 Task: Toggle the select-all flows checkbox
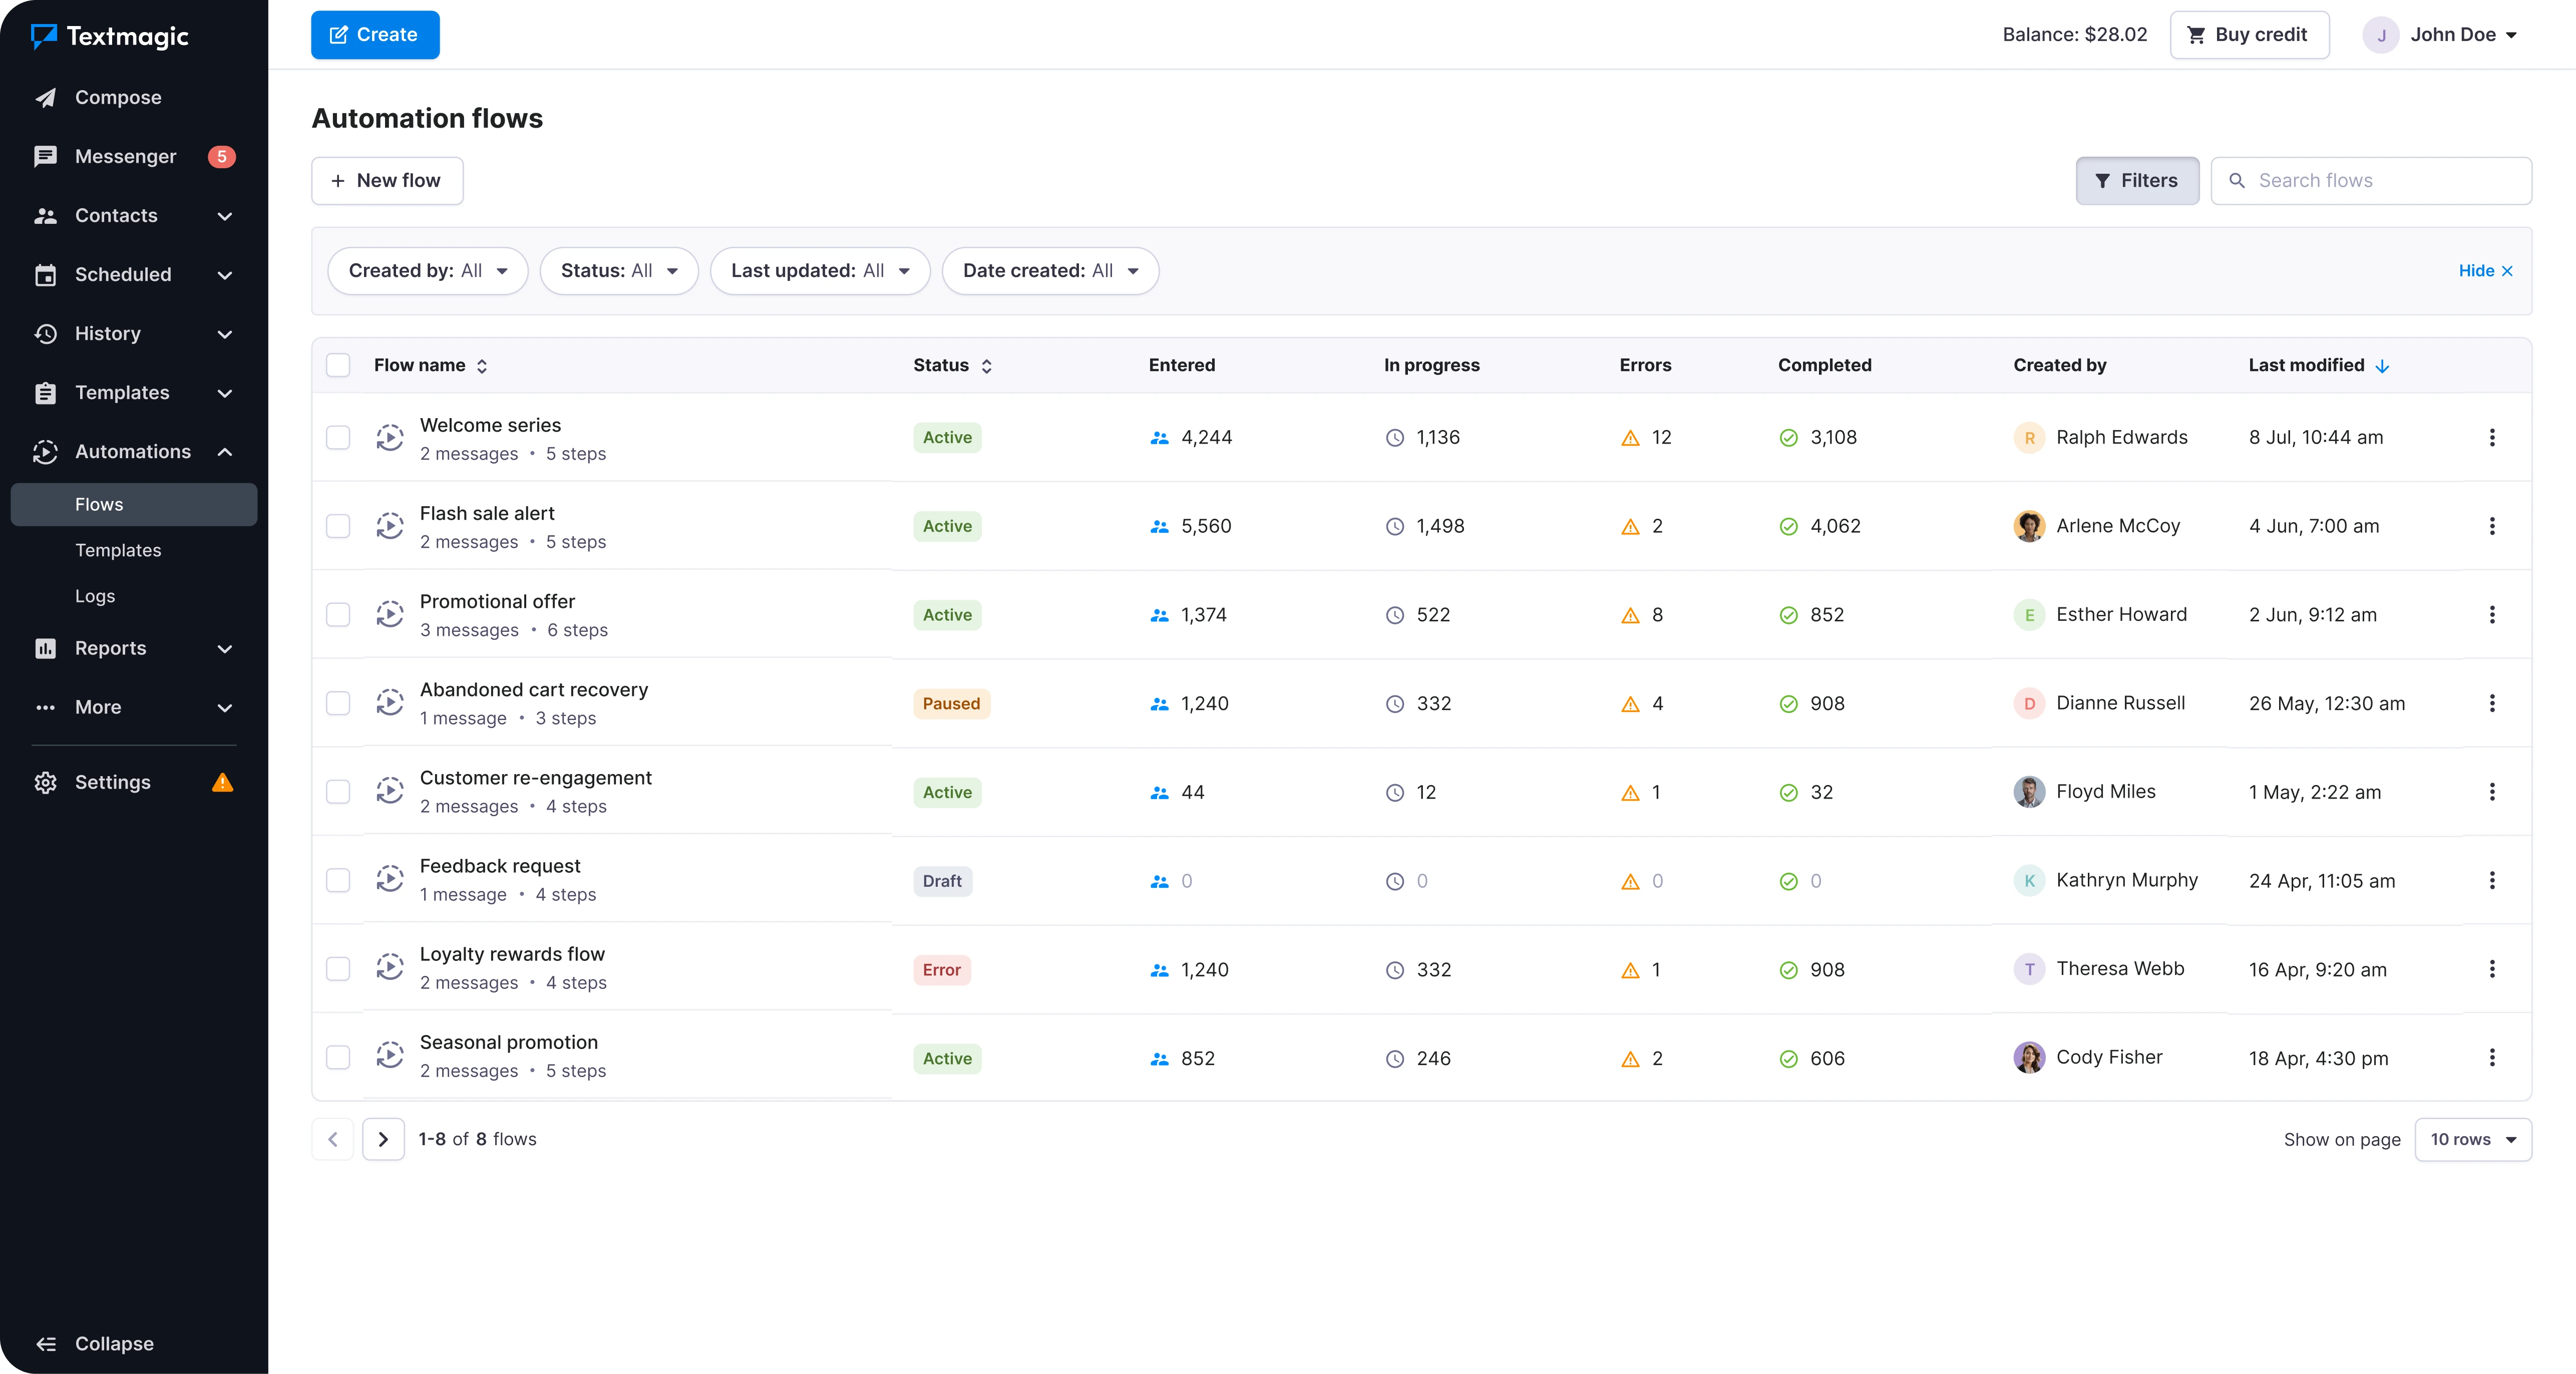[338, 365]
